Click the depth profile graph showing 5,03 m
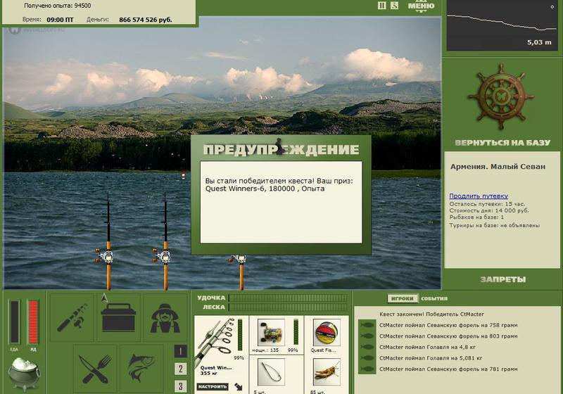This screenshot has width=563, height=394. point(501,25)
